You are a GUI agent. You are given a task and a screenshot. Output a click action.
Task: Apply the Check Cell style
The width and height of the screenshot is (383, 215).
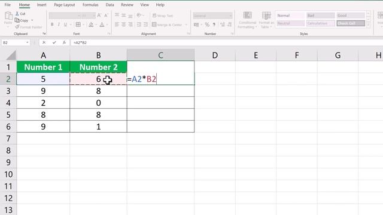click(x=351, y=23)
